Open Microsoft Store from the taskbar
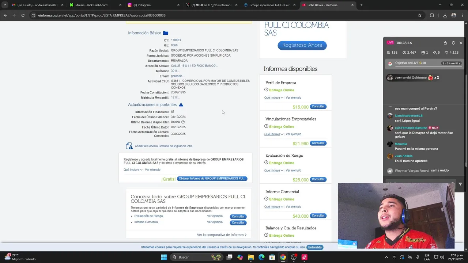468x263 pixels. pos(272,257)
